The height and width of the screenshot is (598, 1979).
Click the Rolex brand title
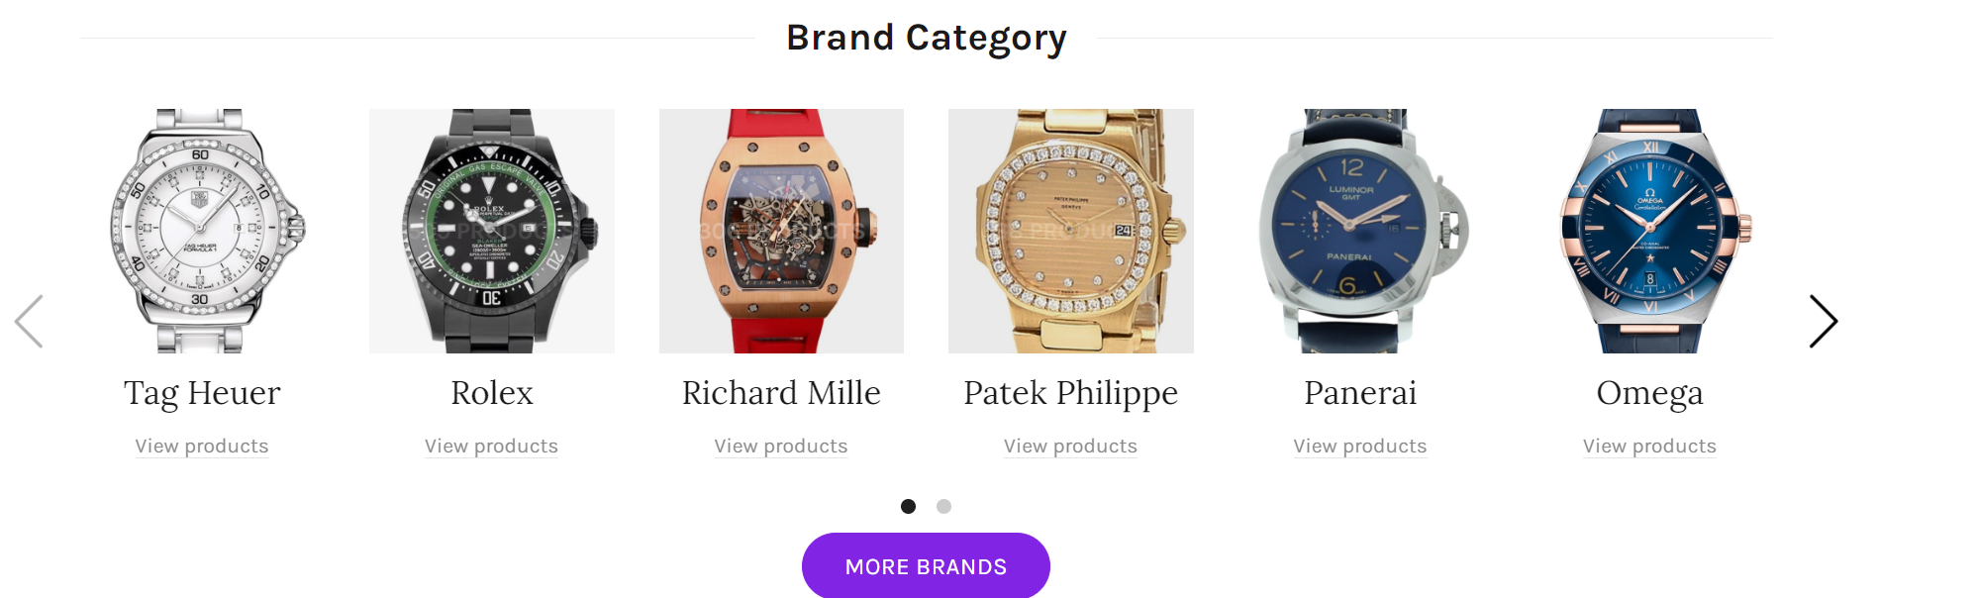[492, 393]
